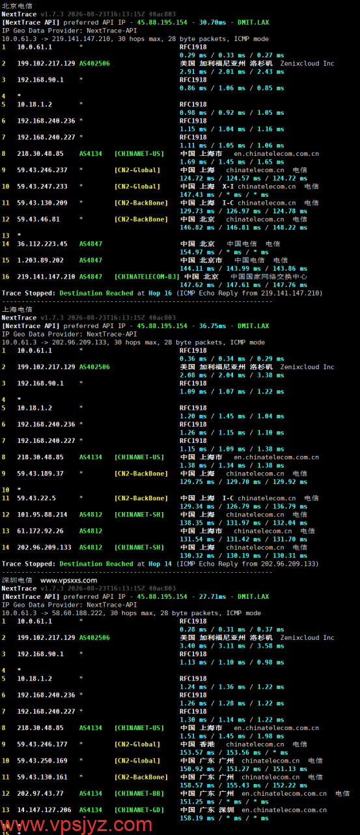Click the Hop 14 destination reached text
Screen dimensions: 360x835
click(x=161, y=564)
